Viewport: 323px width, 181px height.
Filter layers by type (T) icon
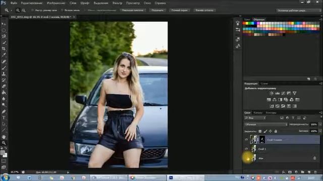tap(293, 118)
